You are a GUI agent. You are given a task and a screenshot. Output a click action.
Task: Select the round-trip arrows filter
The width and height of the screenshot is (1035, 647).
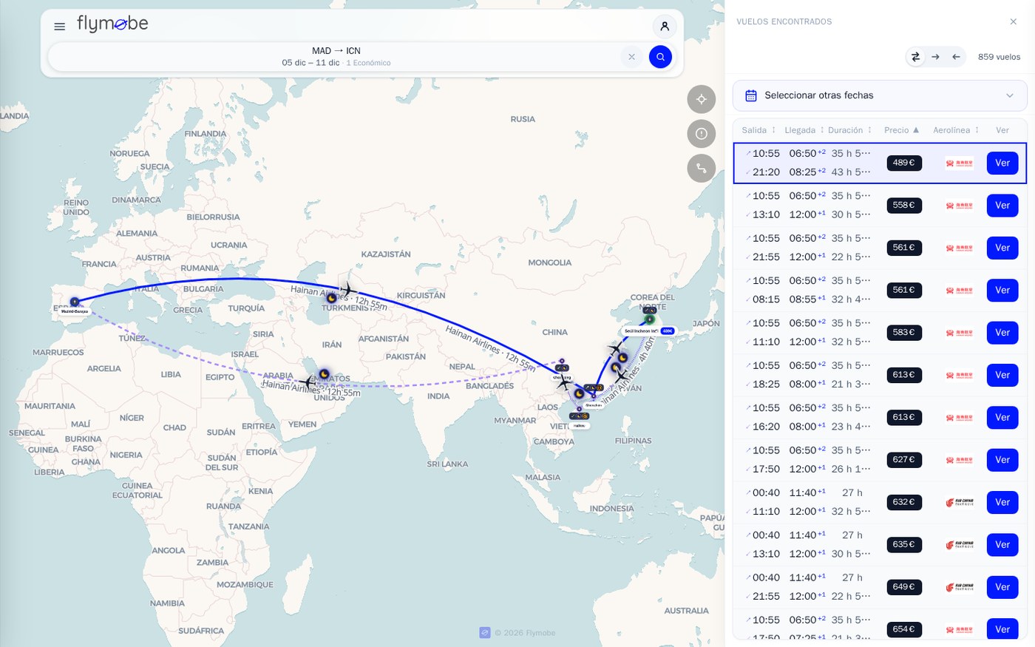[916, 57]
